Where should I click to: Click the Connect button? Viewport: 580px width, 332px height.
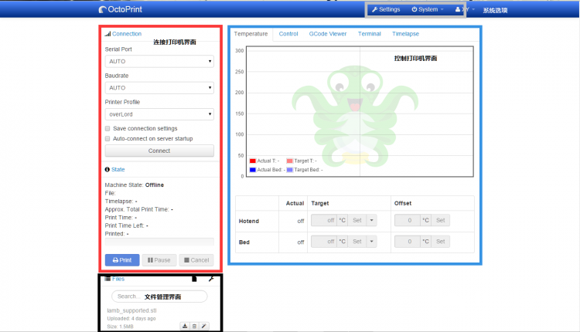tap(159, 151)
